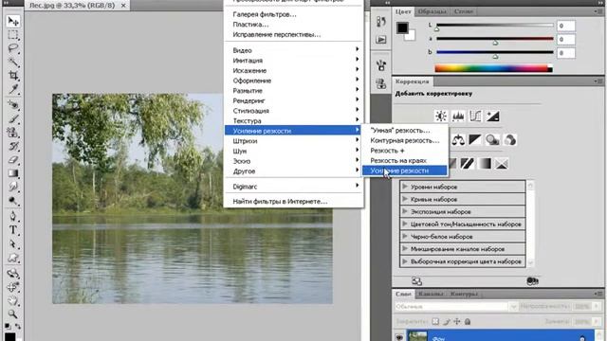Open Галерея фильтров...
This screenshot has height=341, width=607.
(293, 14)
